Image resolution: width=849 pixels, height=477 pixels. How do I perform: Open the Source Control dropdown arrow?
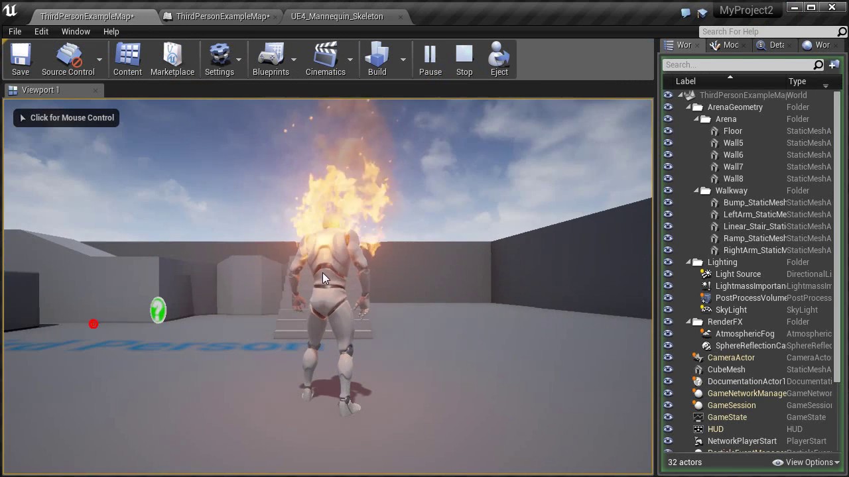point(99,60)
